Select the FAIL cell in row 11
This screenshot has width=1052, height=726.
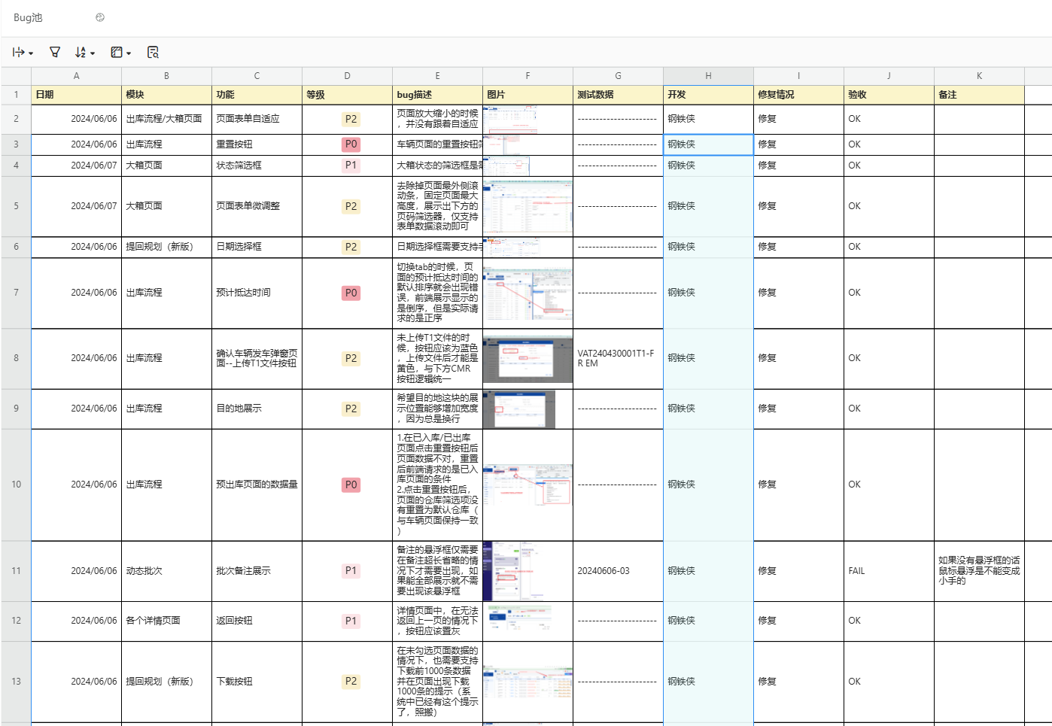coord(856,571)
